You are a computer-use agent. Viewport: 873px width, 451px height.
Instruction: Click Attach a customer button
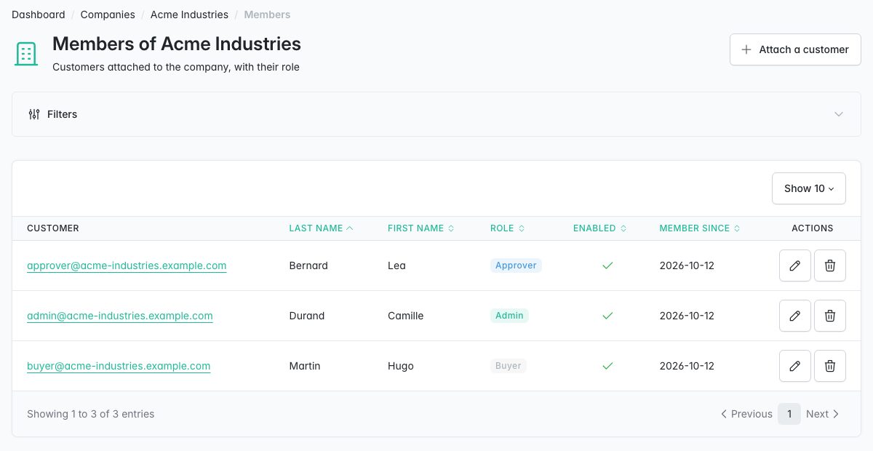tap(795, 49)
